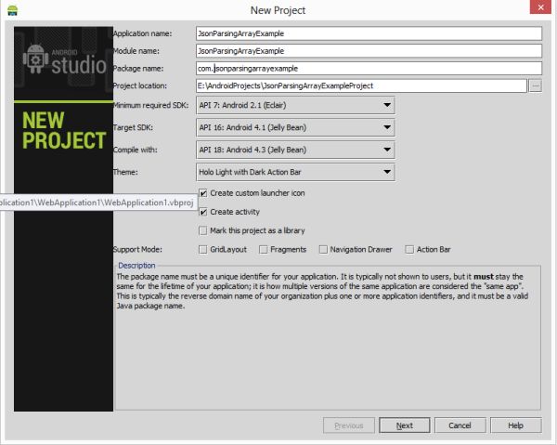Click Next button
This screenshot has height=445, width=557.
coord(404,425)
